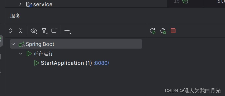The width and height of the screenshot is (225, 96).
Task: Stop the running application with red square
Action: (173, 31)
